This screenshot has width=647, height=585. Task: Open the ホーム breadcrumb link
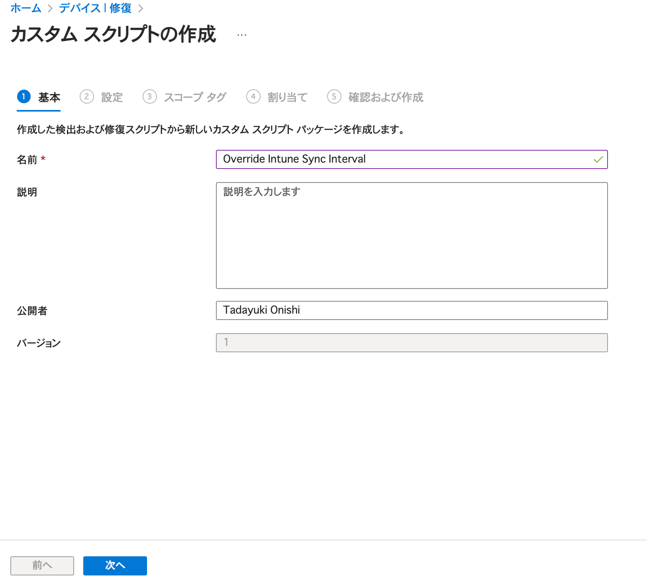coord(26,8)
